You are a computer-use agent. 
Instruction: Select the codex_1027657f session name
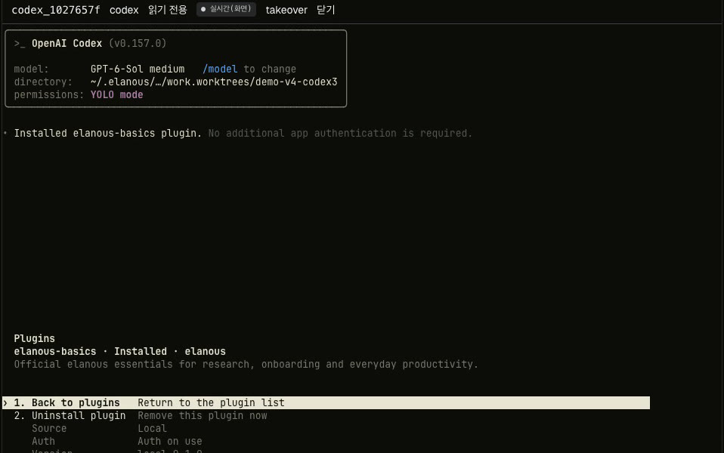point(56,10)
